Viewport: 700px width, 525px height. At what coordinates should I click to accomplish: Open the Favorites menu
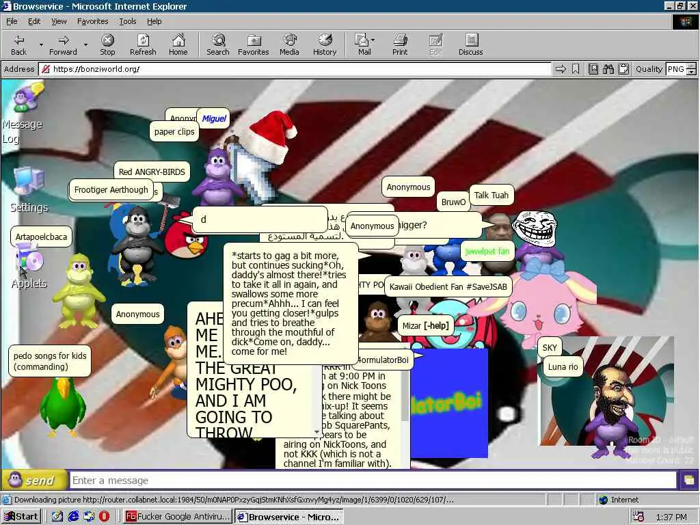click(92, 21)
